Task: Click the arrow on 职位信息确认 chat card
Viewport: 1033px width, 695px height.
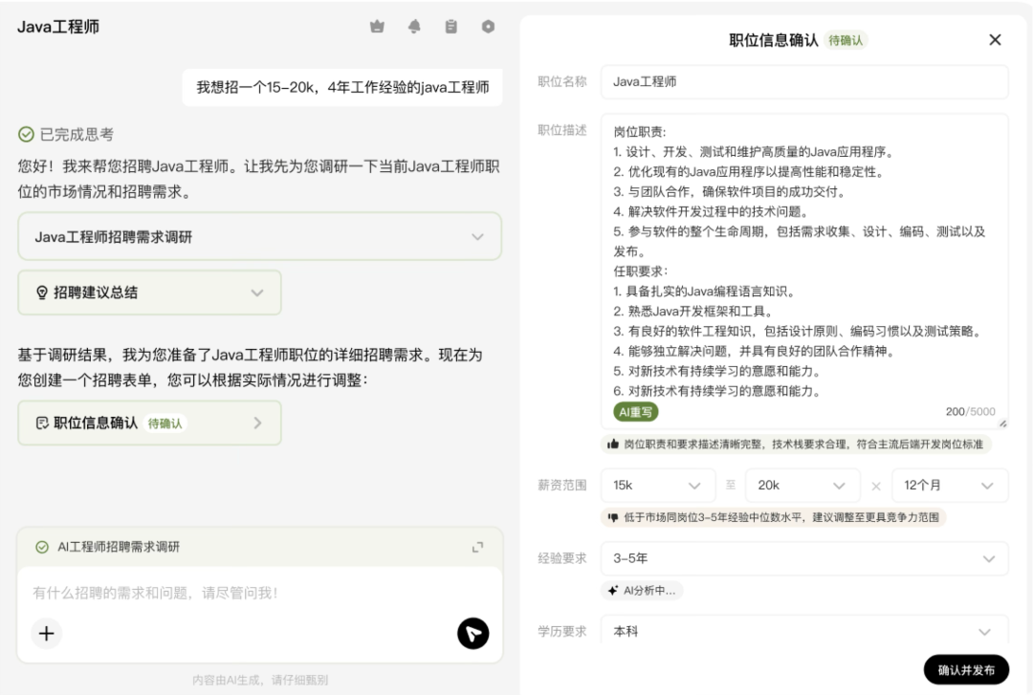Action: tap(257, 423)
